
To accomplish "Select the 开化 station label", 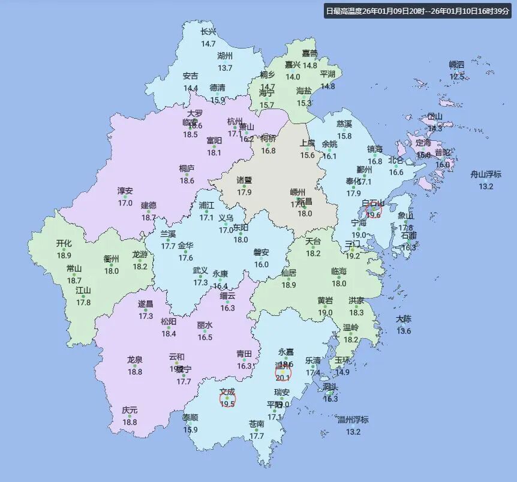I will [64, 243].
